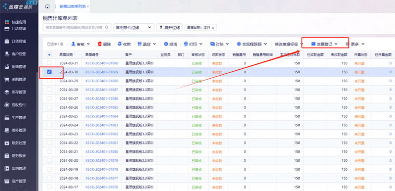
Task: Click the 单据日期 column header
Action: (66, 54)
